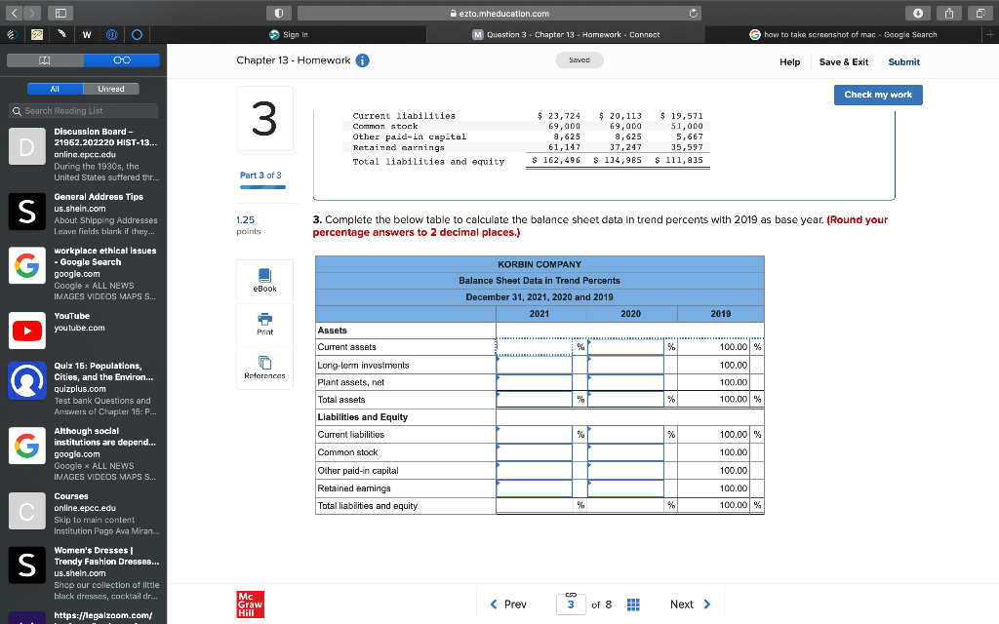999x624 pixels.
Task: Click Current liabilities 2021 input cell
Action: click(x=534, y=434)
